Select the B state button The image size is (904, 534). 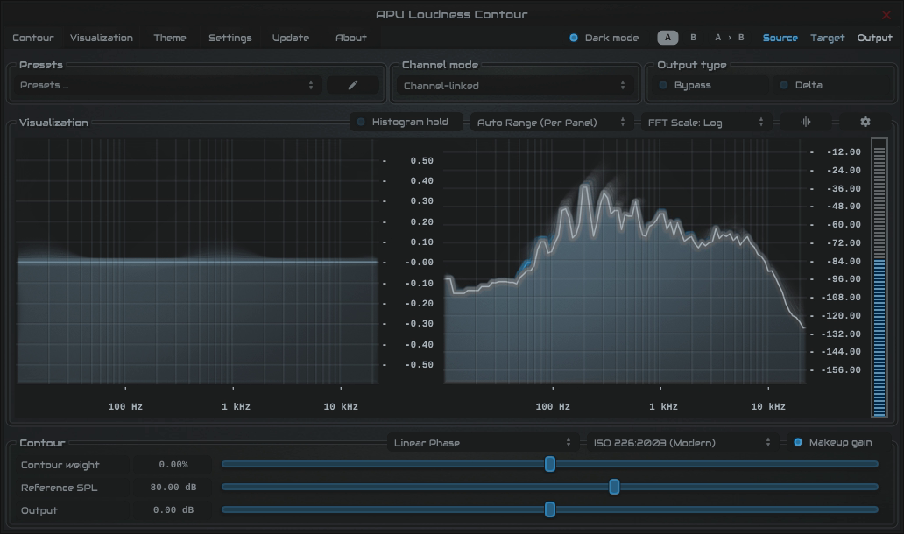pyautogui.click(x=693, y=38)
